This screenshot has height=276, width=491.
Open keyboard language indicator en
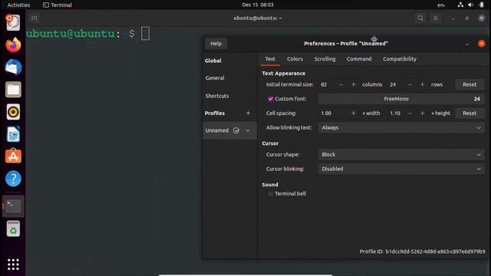[441, 5]
